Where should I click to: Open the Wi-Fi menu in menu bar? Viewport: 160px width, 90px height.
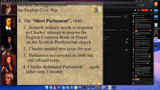(143, 0)
